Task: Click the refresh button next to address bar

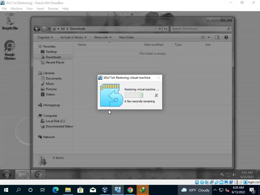Action: click(x=166, y=29)
